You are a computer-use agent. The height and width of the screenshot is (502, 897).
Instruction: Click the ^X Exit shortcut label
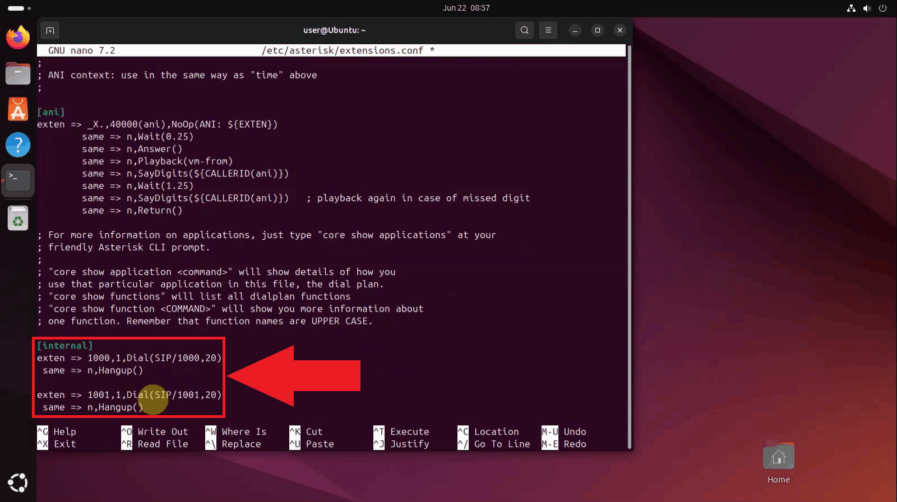point(57,444)
